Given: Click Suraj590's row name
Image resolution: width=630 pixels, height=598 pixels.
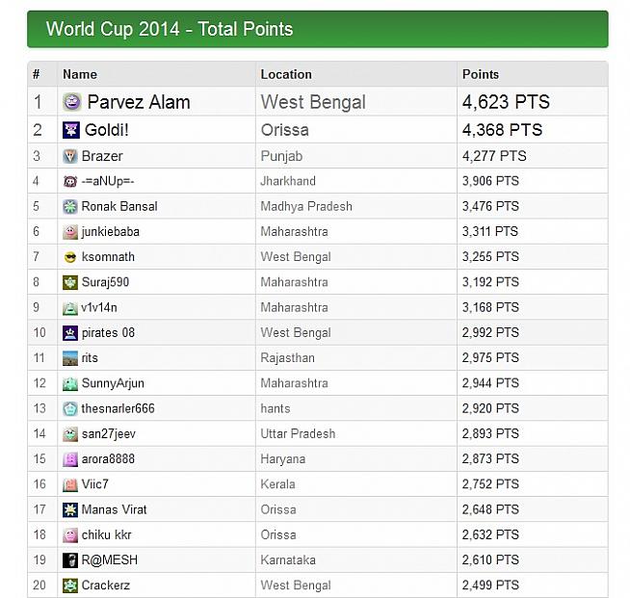Looking at the screenshot, I should tap(105, 282).
